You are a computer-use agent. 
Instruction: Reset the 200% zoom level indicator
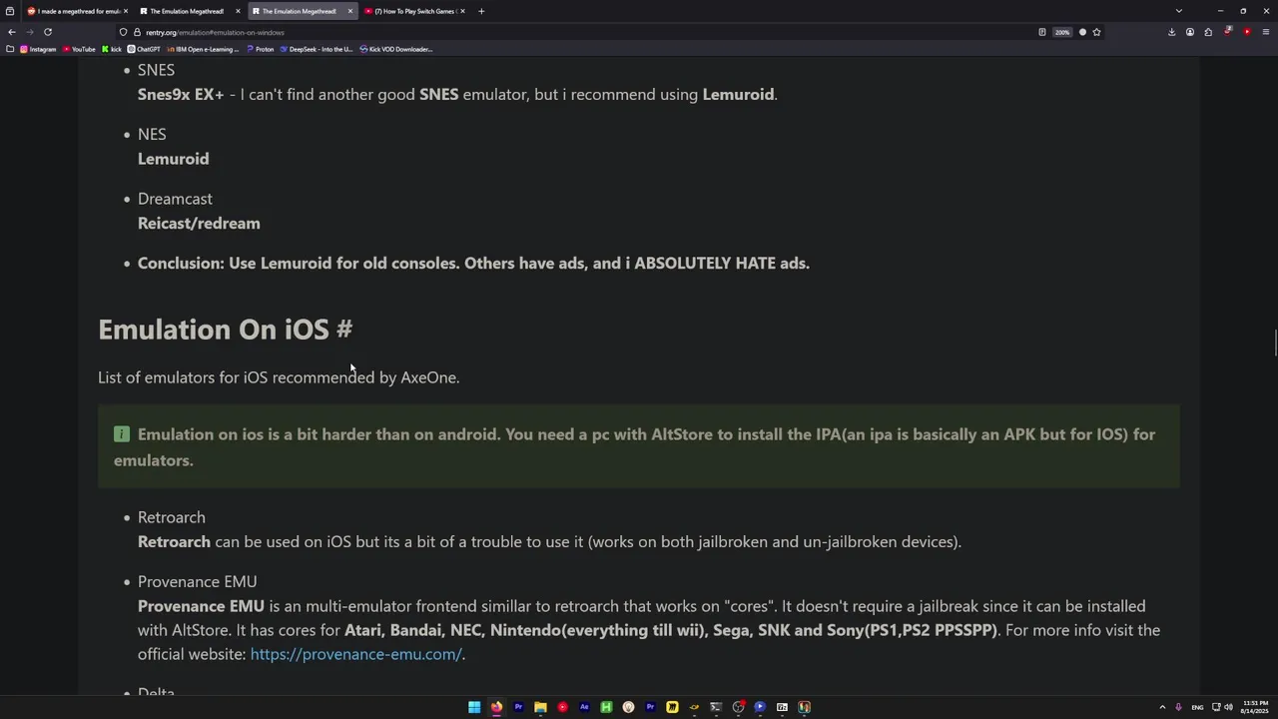[1062, 32]
